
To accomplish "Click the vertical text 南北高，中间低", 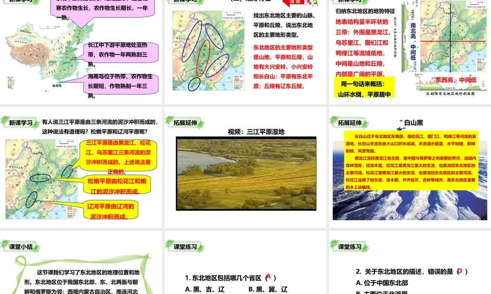I will pos(413,42).
